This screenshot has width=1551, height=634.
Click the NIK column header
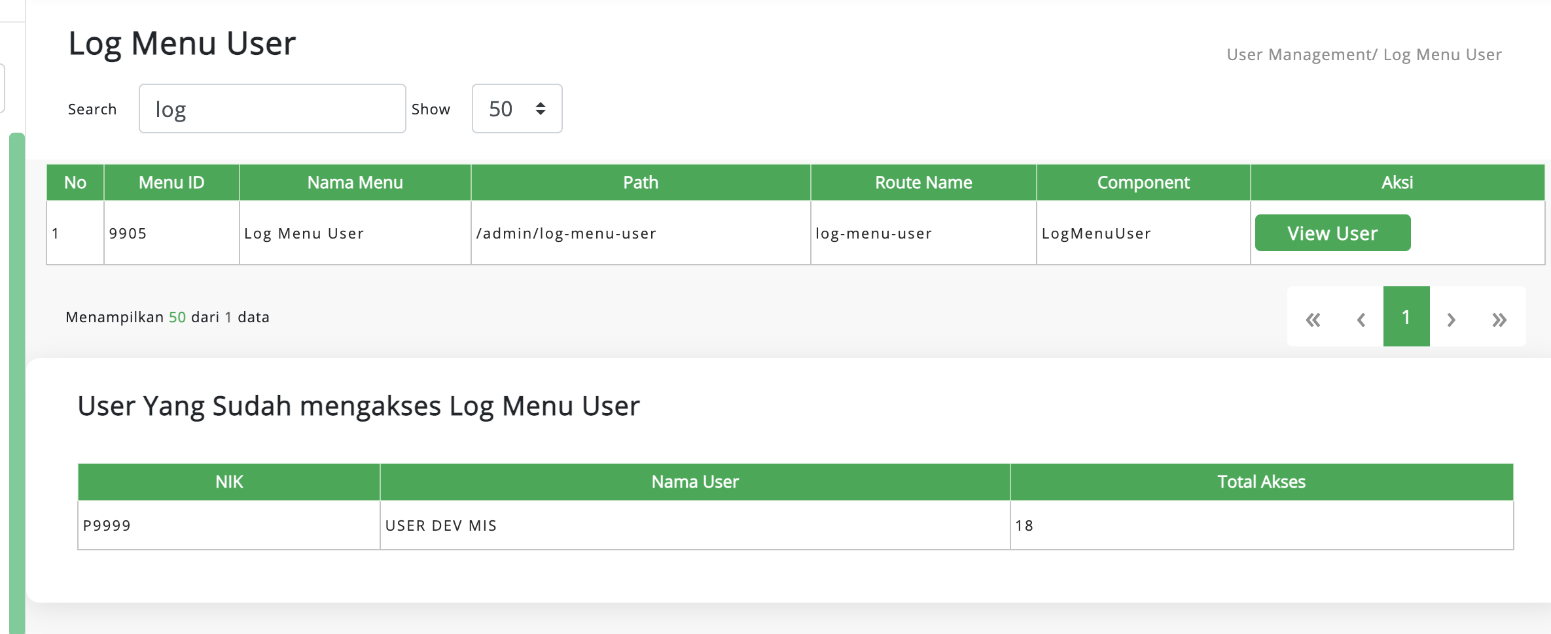click(229, 482)
